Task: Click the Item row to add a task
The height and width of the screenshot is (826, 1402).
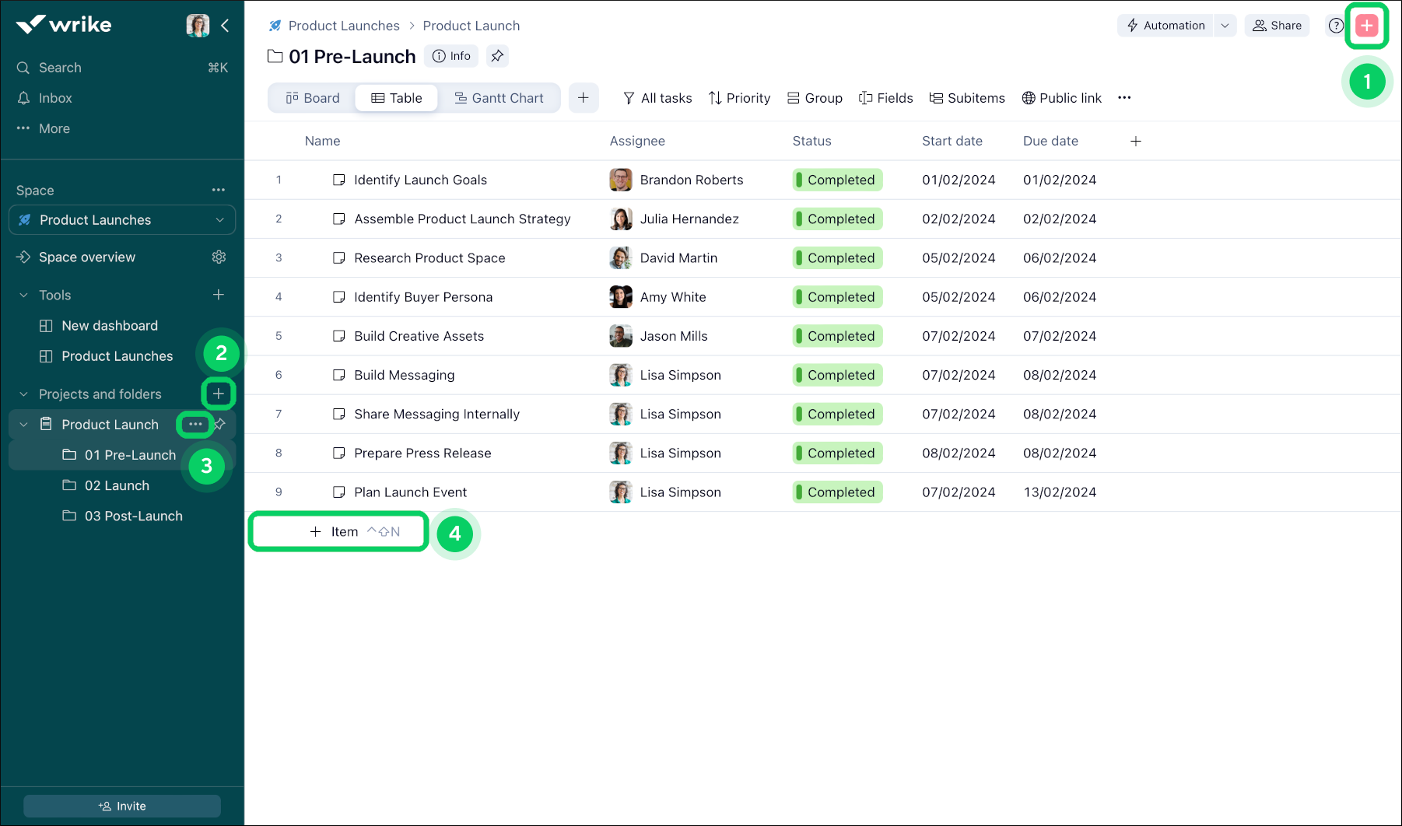Action: point(338,531)
